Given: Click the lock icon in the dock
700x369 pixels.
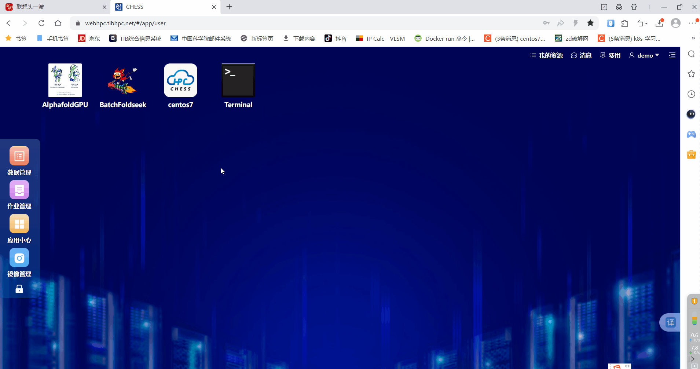Looking at the screenshot, I should pos(19,289).
